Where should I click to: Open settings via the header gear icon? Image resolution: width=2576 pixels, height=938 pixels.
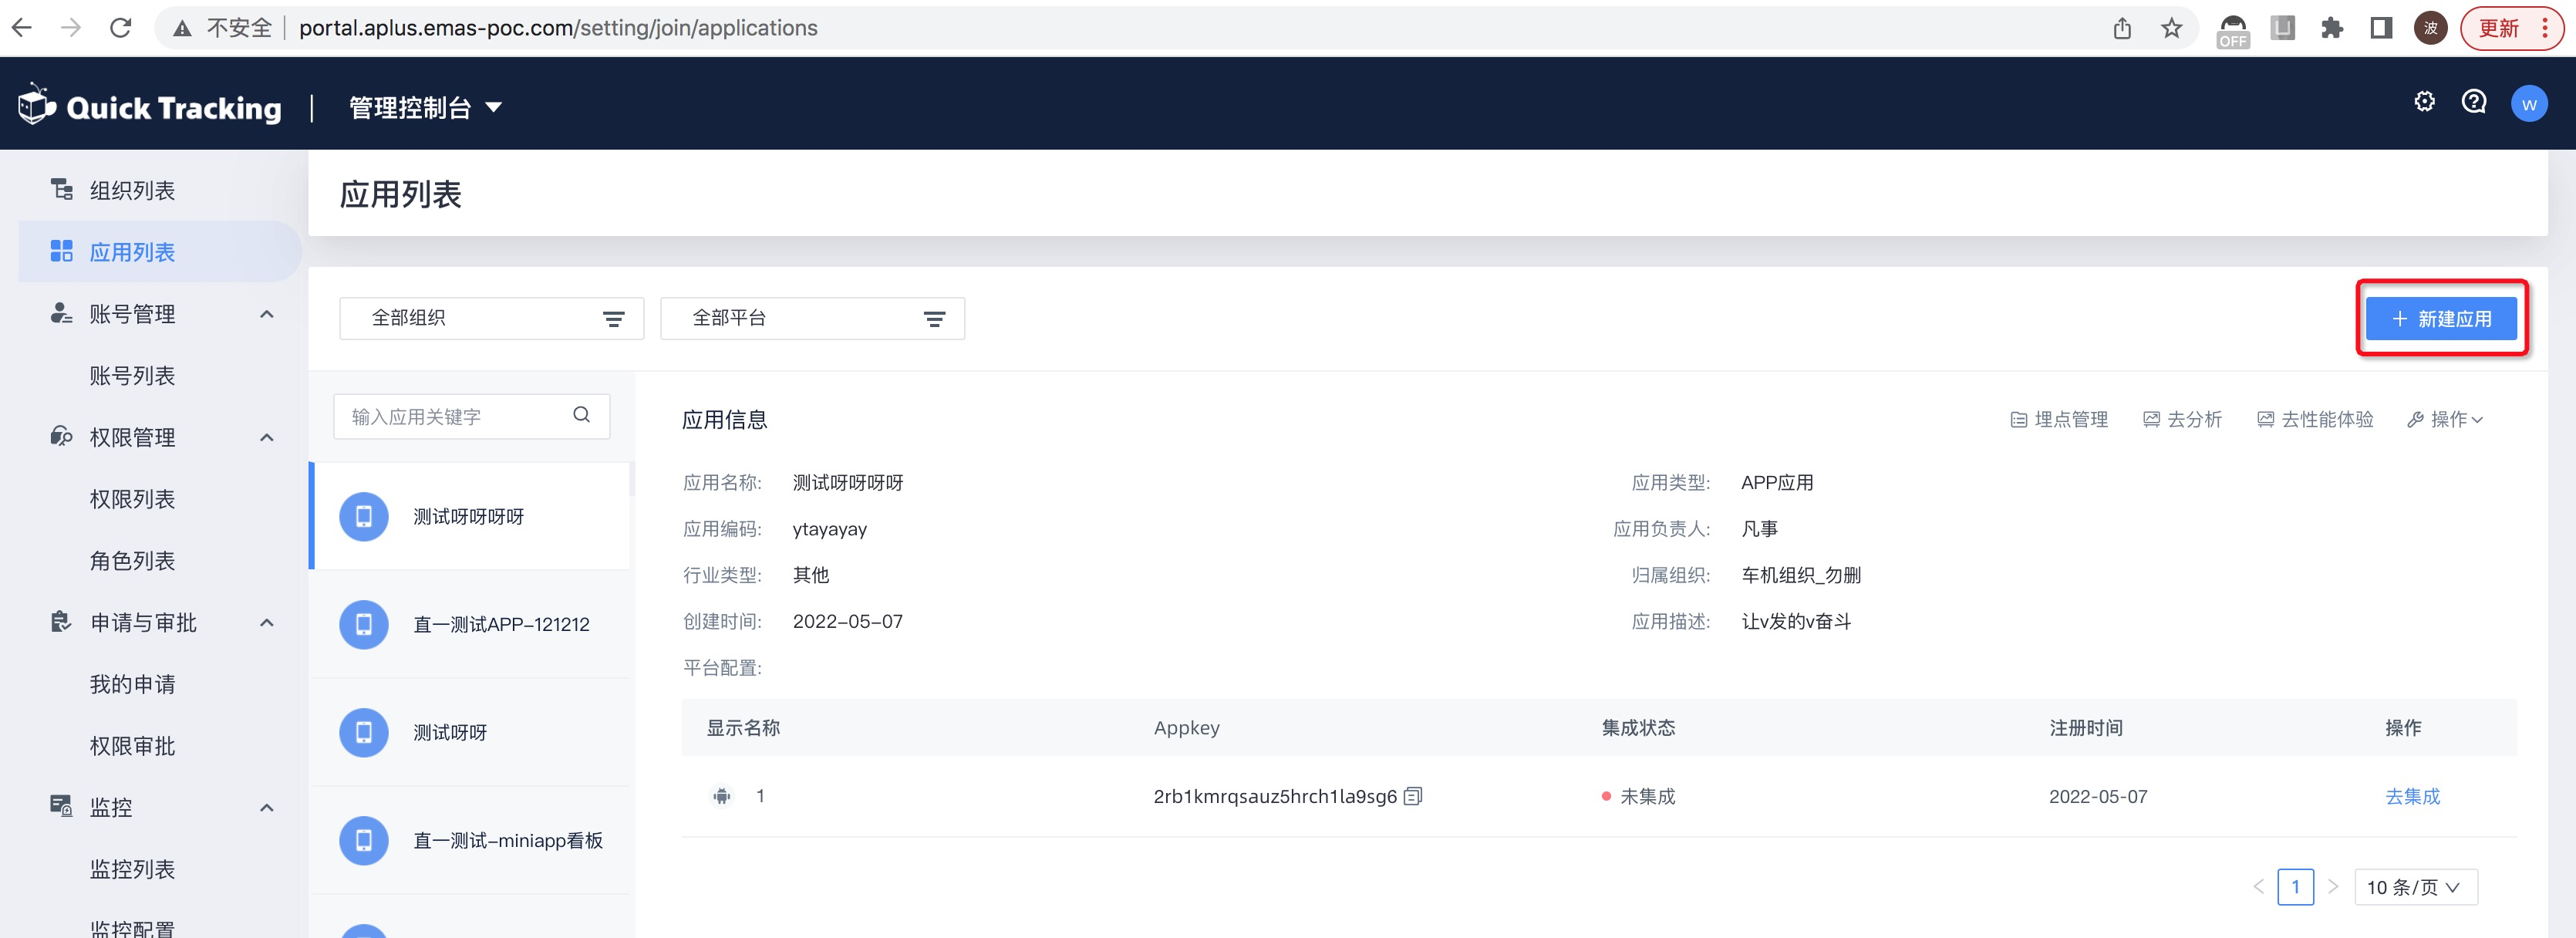(2424, 102)
